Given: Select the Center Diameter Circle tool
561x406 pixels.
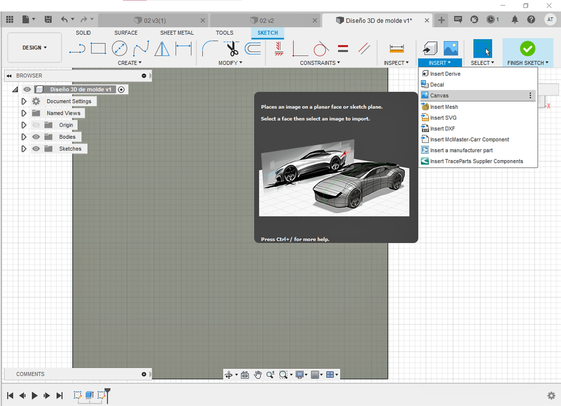Looking at the screenshot, I should point(119,49).
